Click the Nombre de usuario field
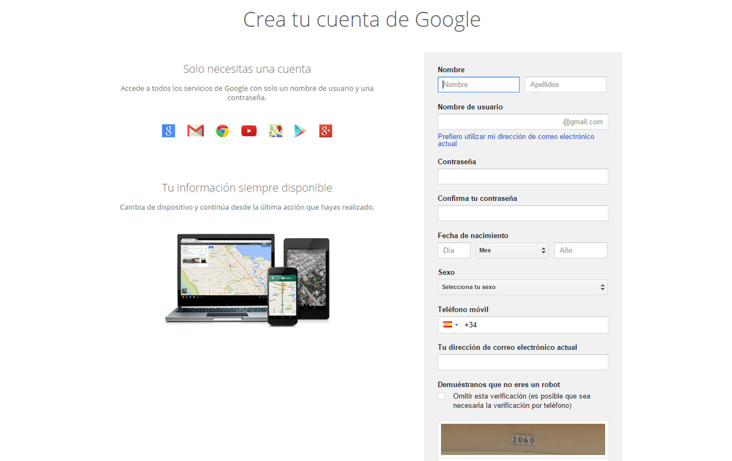Screen dimensions: 732x461 click(x=523, y=122)
